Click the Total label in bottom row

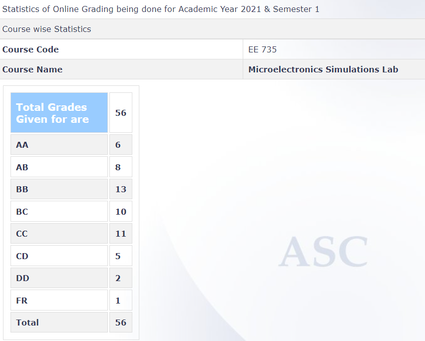pos(59,323)
